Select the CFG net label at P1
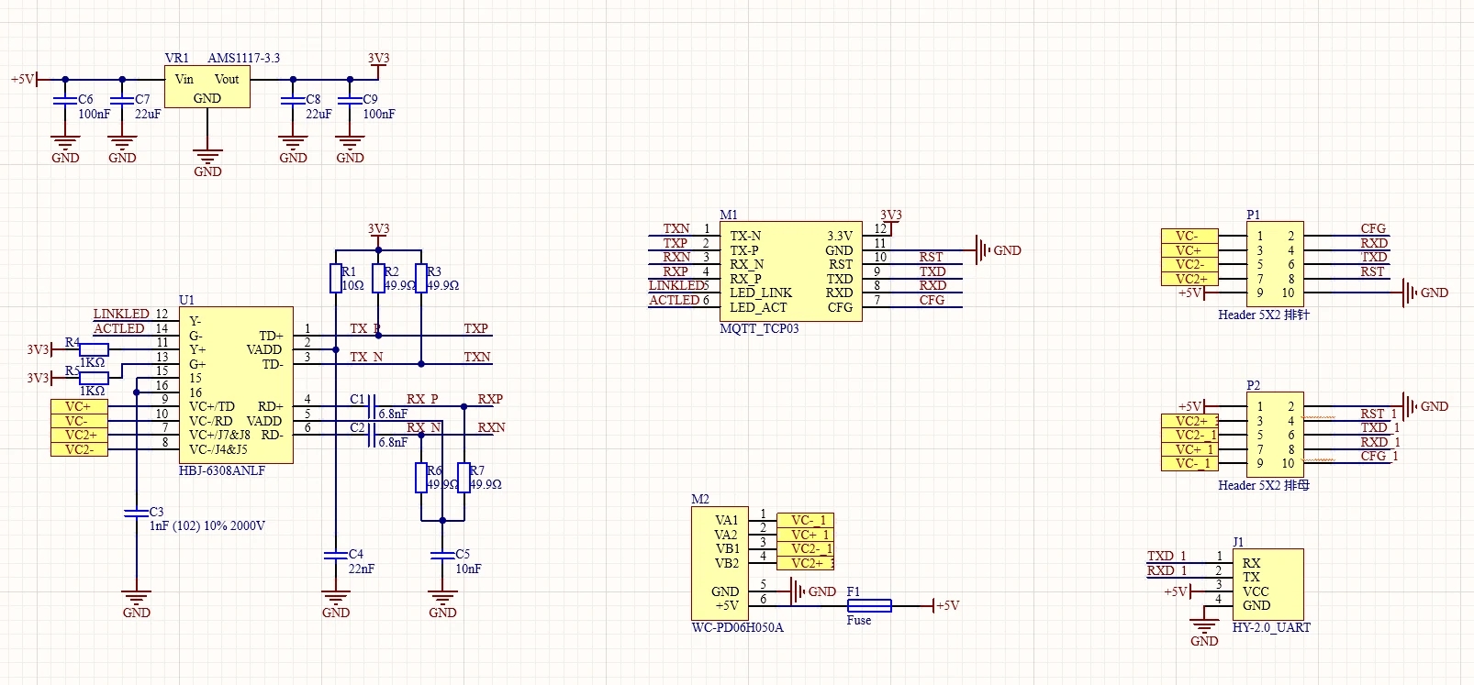Viewport: 1474px width, 685px height. (x=1373, y=228)
